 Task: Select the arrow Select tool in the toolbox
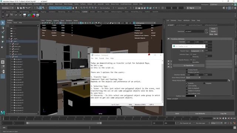tap(3, 23)
